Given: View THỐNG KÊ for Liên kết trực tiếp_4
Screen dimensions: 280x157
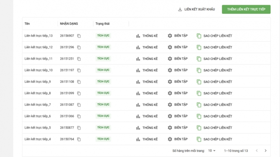Looking at the screenshot, I should 147,139.
